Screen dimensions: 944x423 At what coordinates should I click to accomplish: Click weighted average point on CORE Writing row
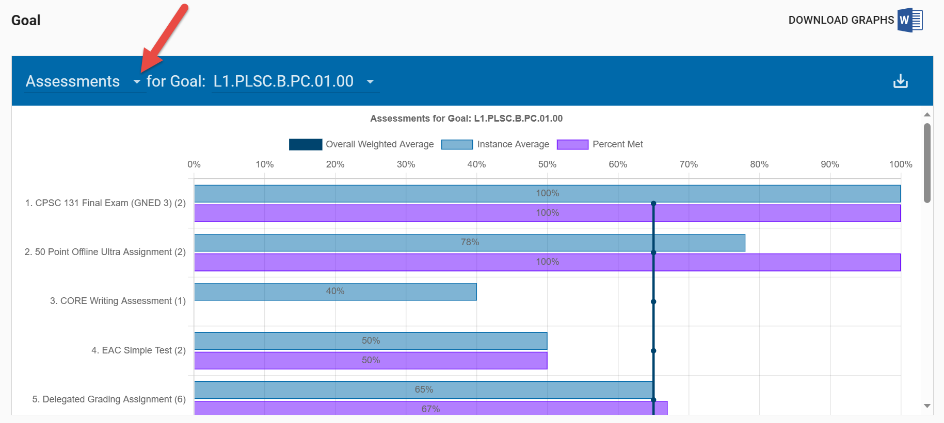[653, 301]
